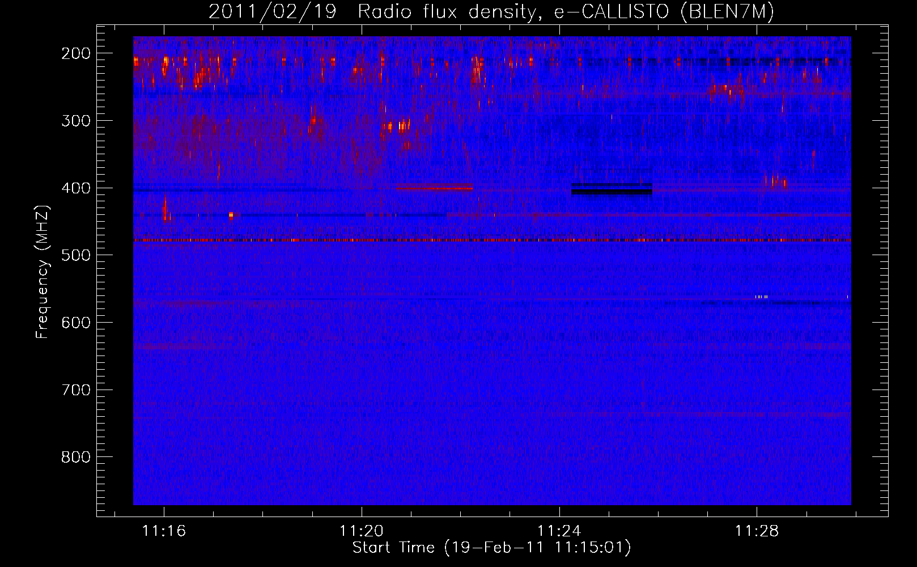
Task: Click the 11:16 time tick label
Action: pyautogui.click(x=164, y=531)
